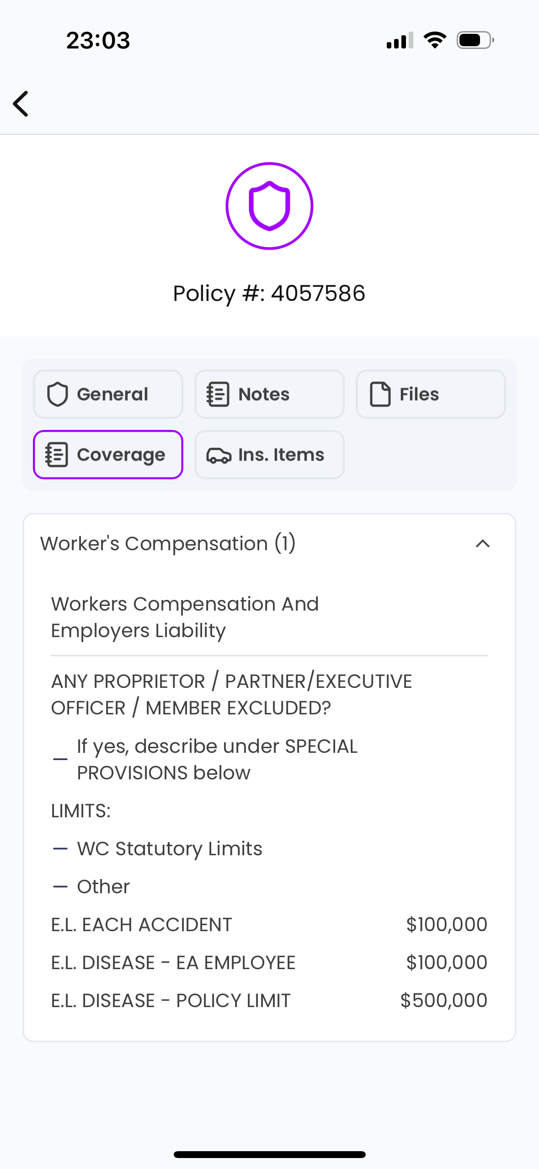Tap the shield icon on General tab
This screenshot has height=1169, width=539.
coord(58,394)
